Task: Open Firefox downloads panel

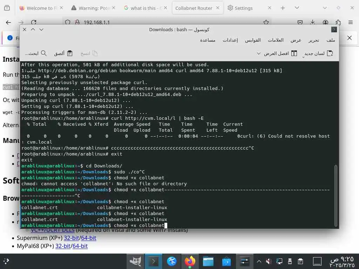Action: tap(312, 22)
